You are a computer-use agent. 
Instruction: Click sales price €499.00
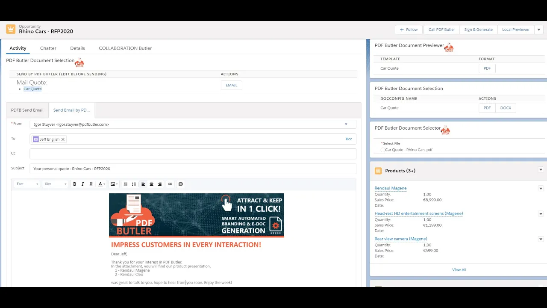pos(431,251)
